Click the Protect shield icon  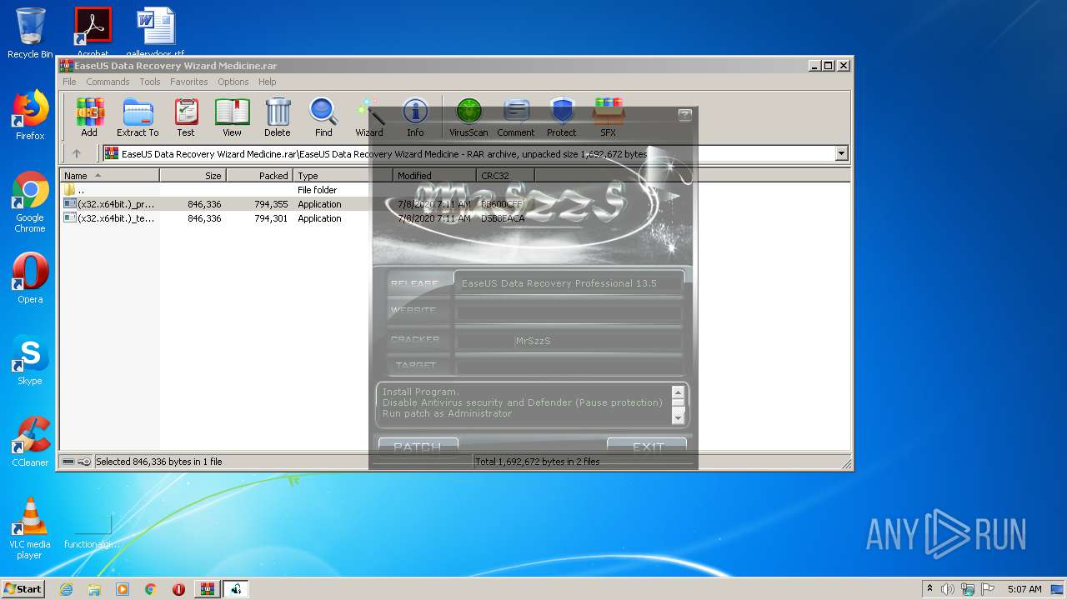pyautogui.click(x=562, y=117)
